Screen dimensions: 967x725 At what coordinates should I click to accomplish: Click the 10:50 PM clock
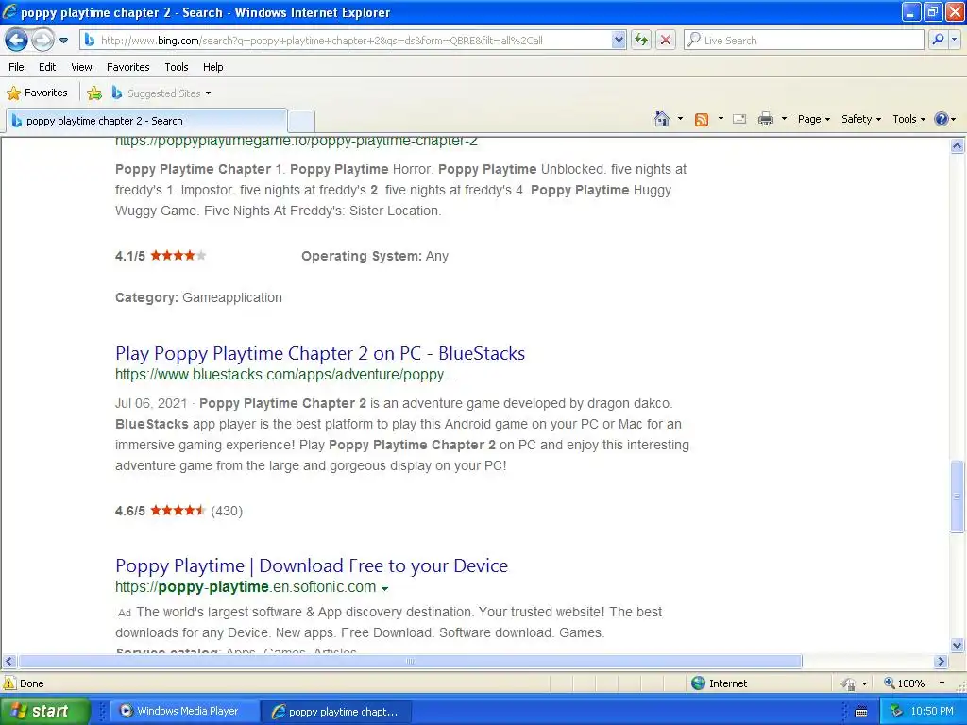(x=932, y=712)
